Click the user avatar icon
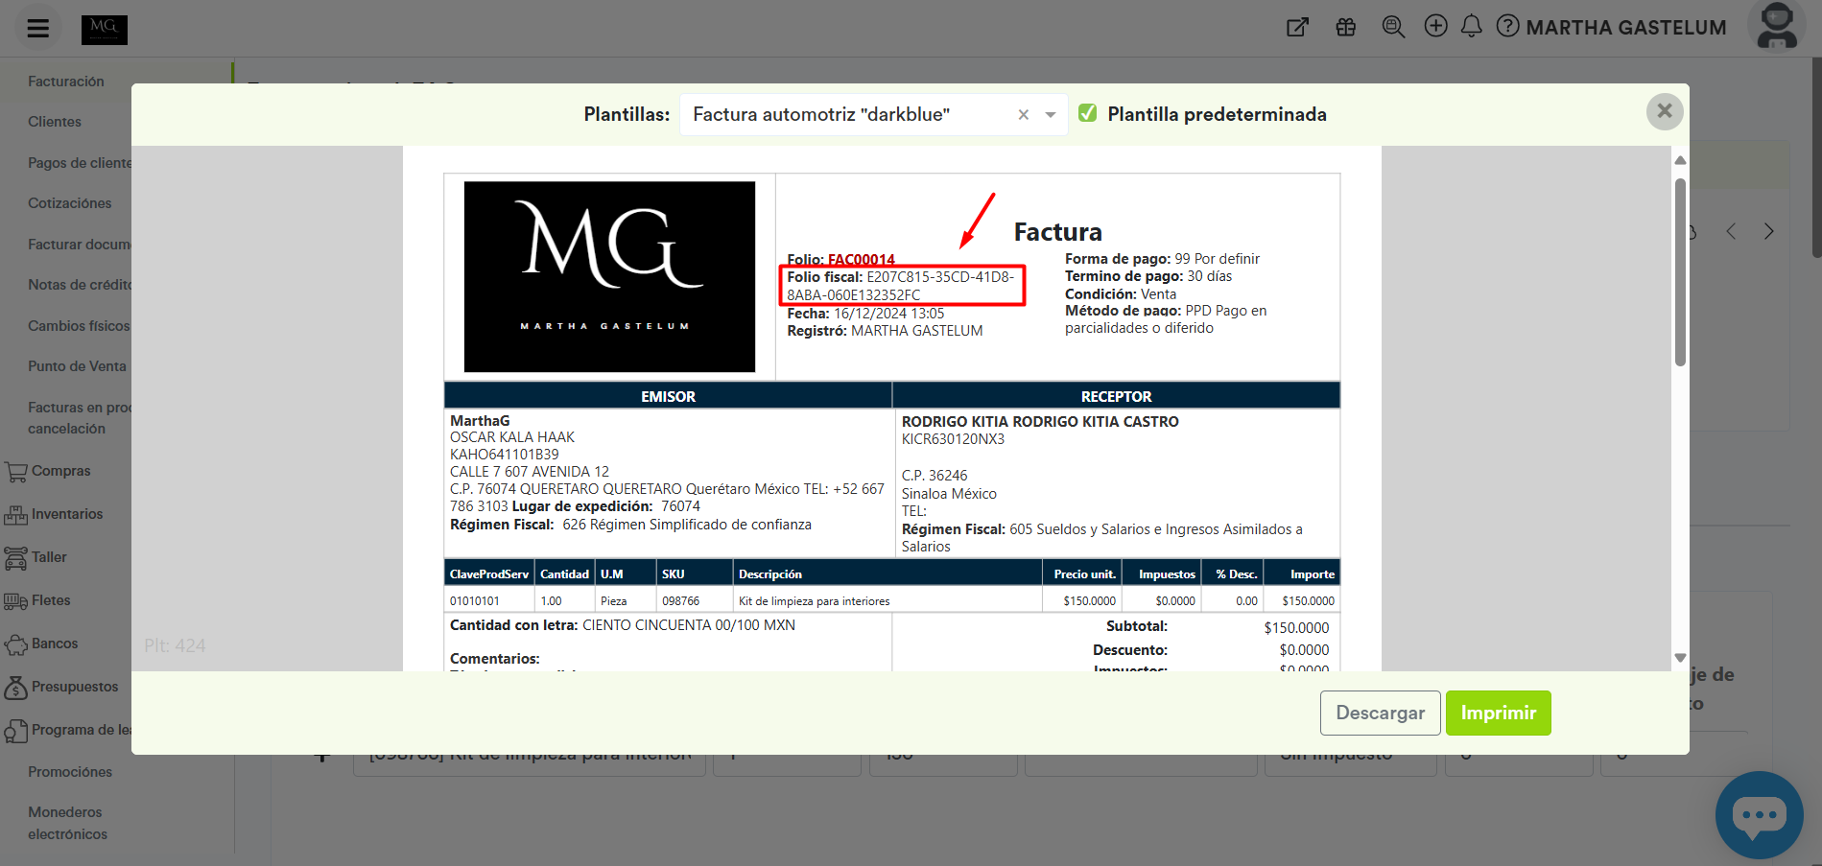The image size is (1822, 866). pyautogui.click(x=1777, y=26)
